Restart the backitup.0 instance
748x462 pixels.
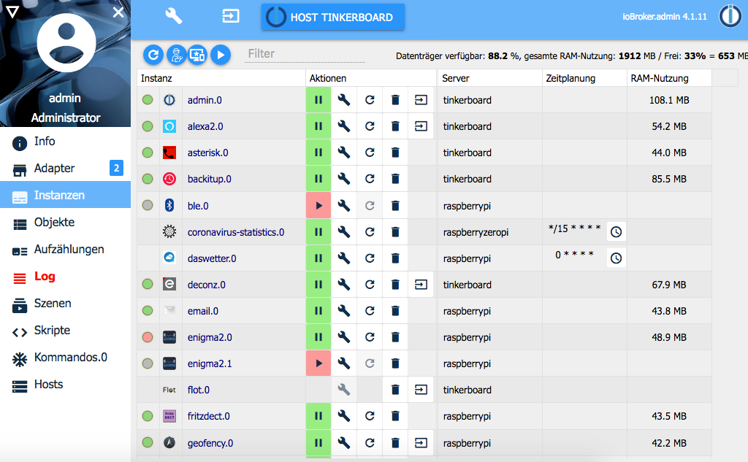click(370, 179)
